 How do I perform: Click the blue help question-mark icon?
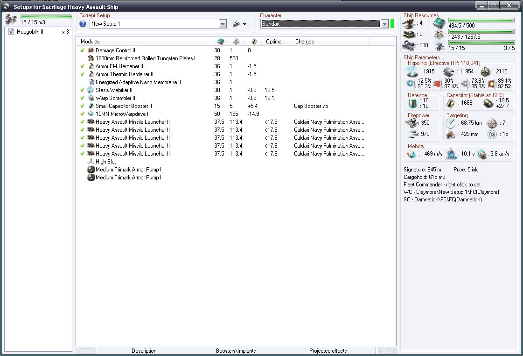click(x=83, y=24)
